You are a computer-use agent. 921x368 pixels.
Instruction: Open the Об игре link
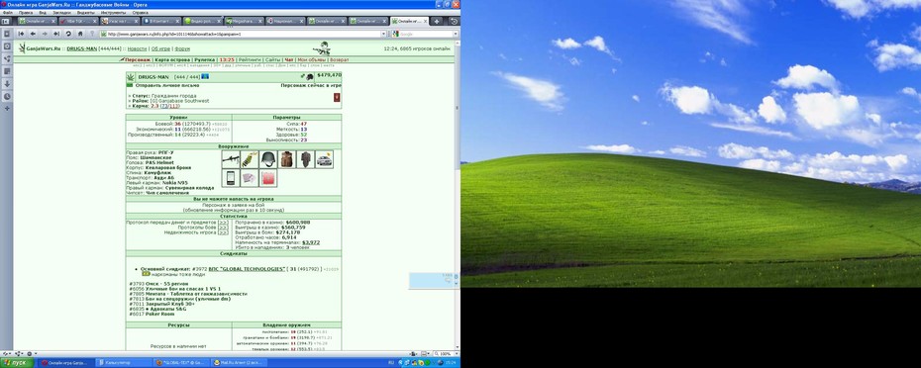pyautogui.click(x=161, y=48)
